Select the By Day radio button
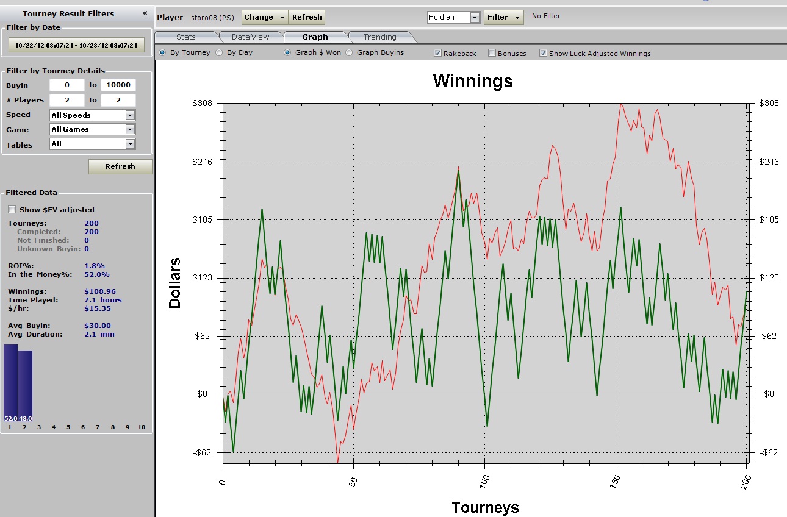 pos(220,53)
